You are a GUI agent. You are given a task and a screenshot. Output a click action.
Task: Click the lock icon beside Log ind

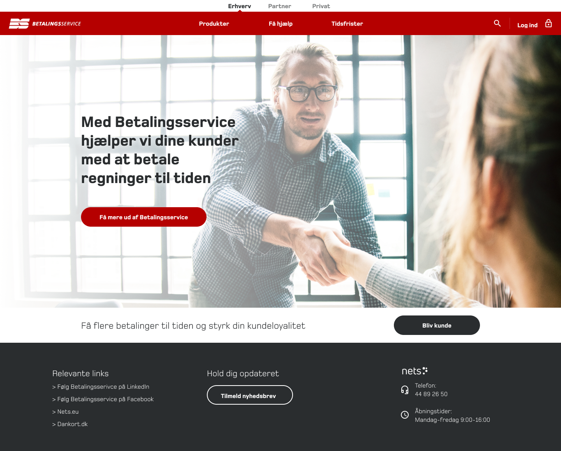pos(549,23)
